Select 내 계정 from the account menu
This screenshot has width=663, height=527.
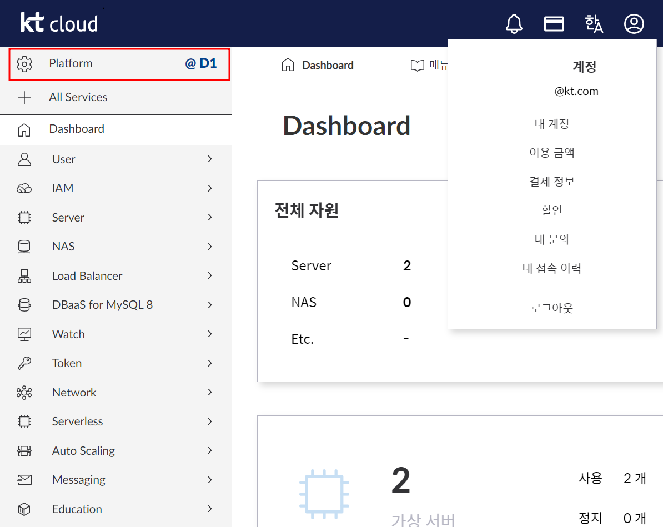(x=551, y=124)
